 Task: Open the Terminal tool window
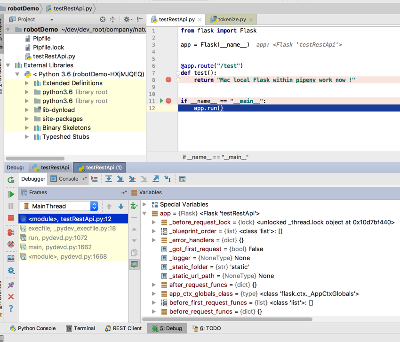tap(80, 328)
